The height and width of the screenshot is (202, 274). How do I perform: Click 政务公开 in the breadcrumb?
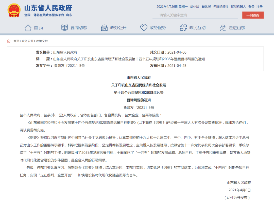(x=27, y=41)
